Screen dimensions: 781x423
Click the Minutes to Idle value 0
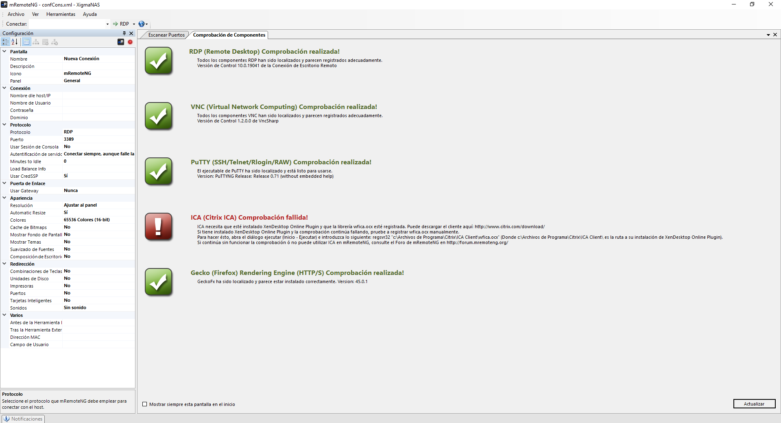pyautogui.click(x=65, y=161)
